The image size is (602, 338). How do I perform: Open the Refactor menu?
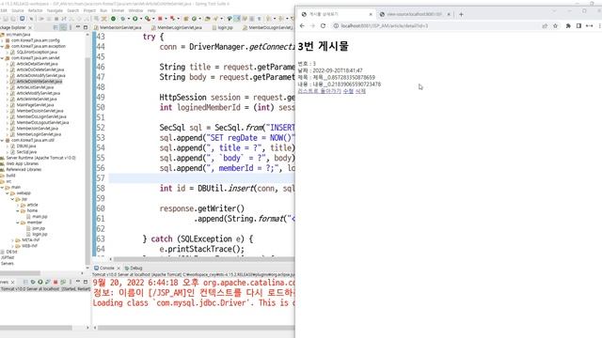[35, 10]
